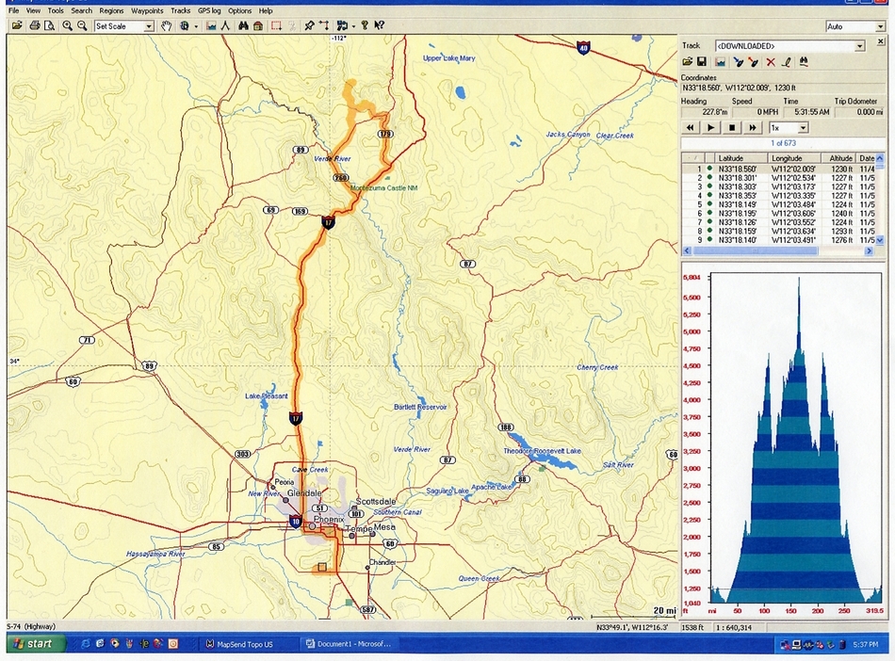Click the track list scroll-down arrow

point(880,240)
